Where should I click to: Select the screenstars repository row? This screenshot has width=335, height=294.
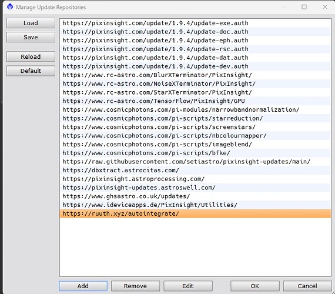(195, 127)
